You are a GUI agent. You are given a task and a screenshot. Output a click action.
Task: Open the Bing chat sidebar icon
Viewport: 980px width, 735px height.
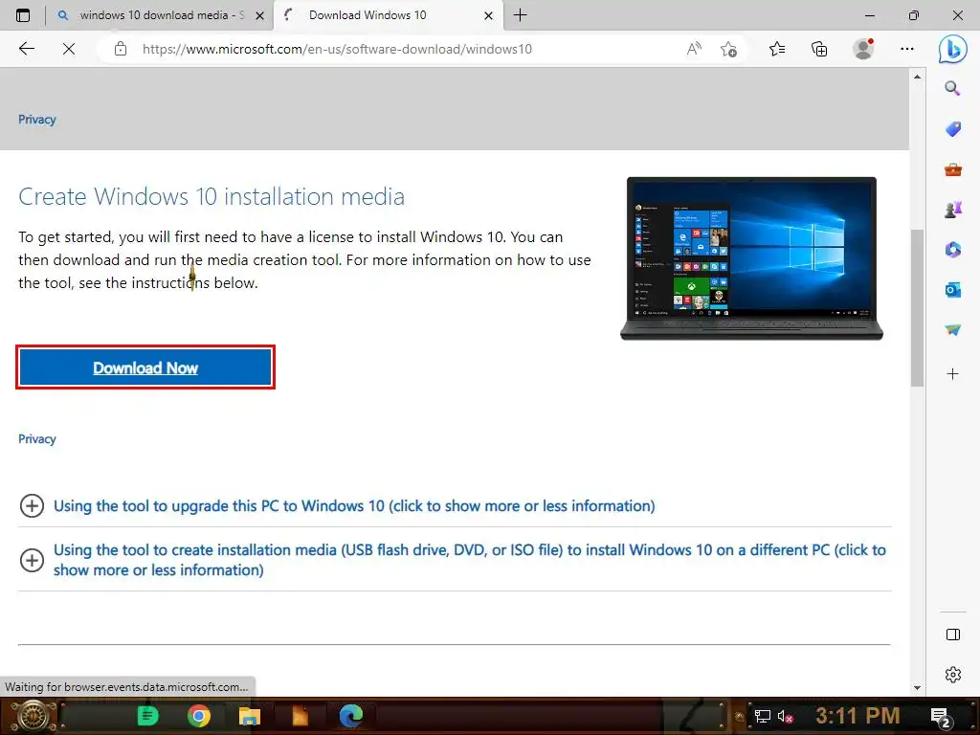click(952, 49)
